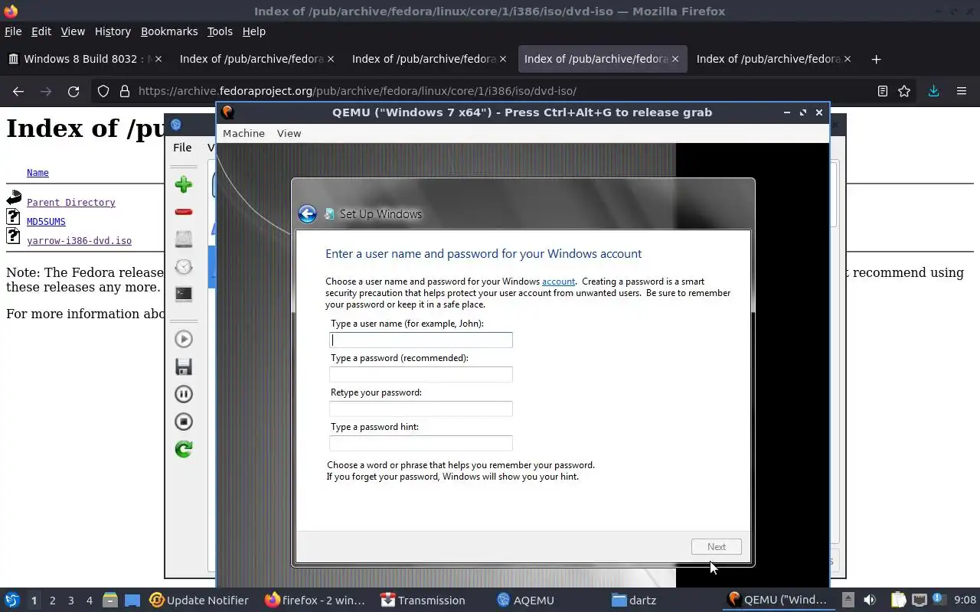Focus the user name input field
This screenshot has height=612, width=980.
pyautogui.click(x=421, y=340)
